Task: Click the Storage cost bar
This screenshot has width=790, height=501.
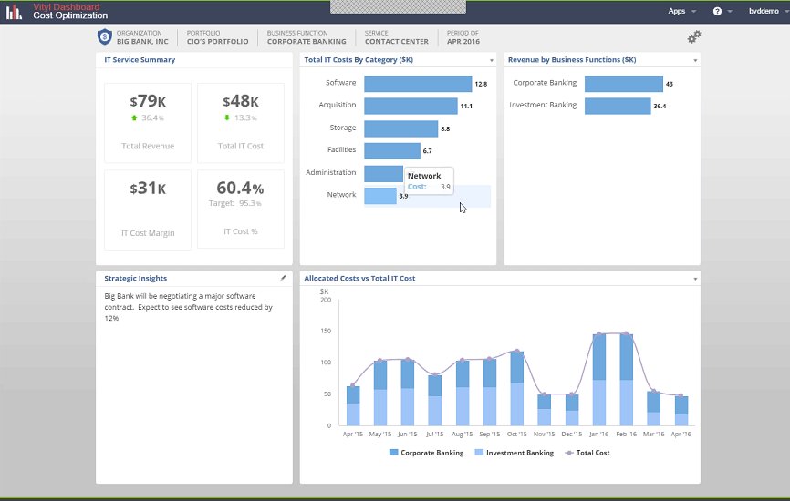Action: pos(401,128)
